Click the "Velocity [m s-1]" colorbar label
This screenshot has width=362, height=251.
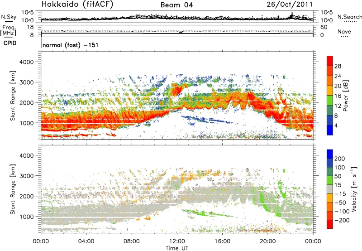point(354,189)
